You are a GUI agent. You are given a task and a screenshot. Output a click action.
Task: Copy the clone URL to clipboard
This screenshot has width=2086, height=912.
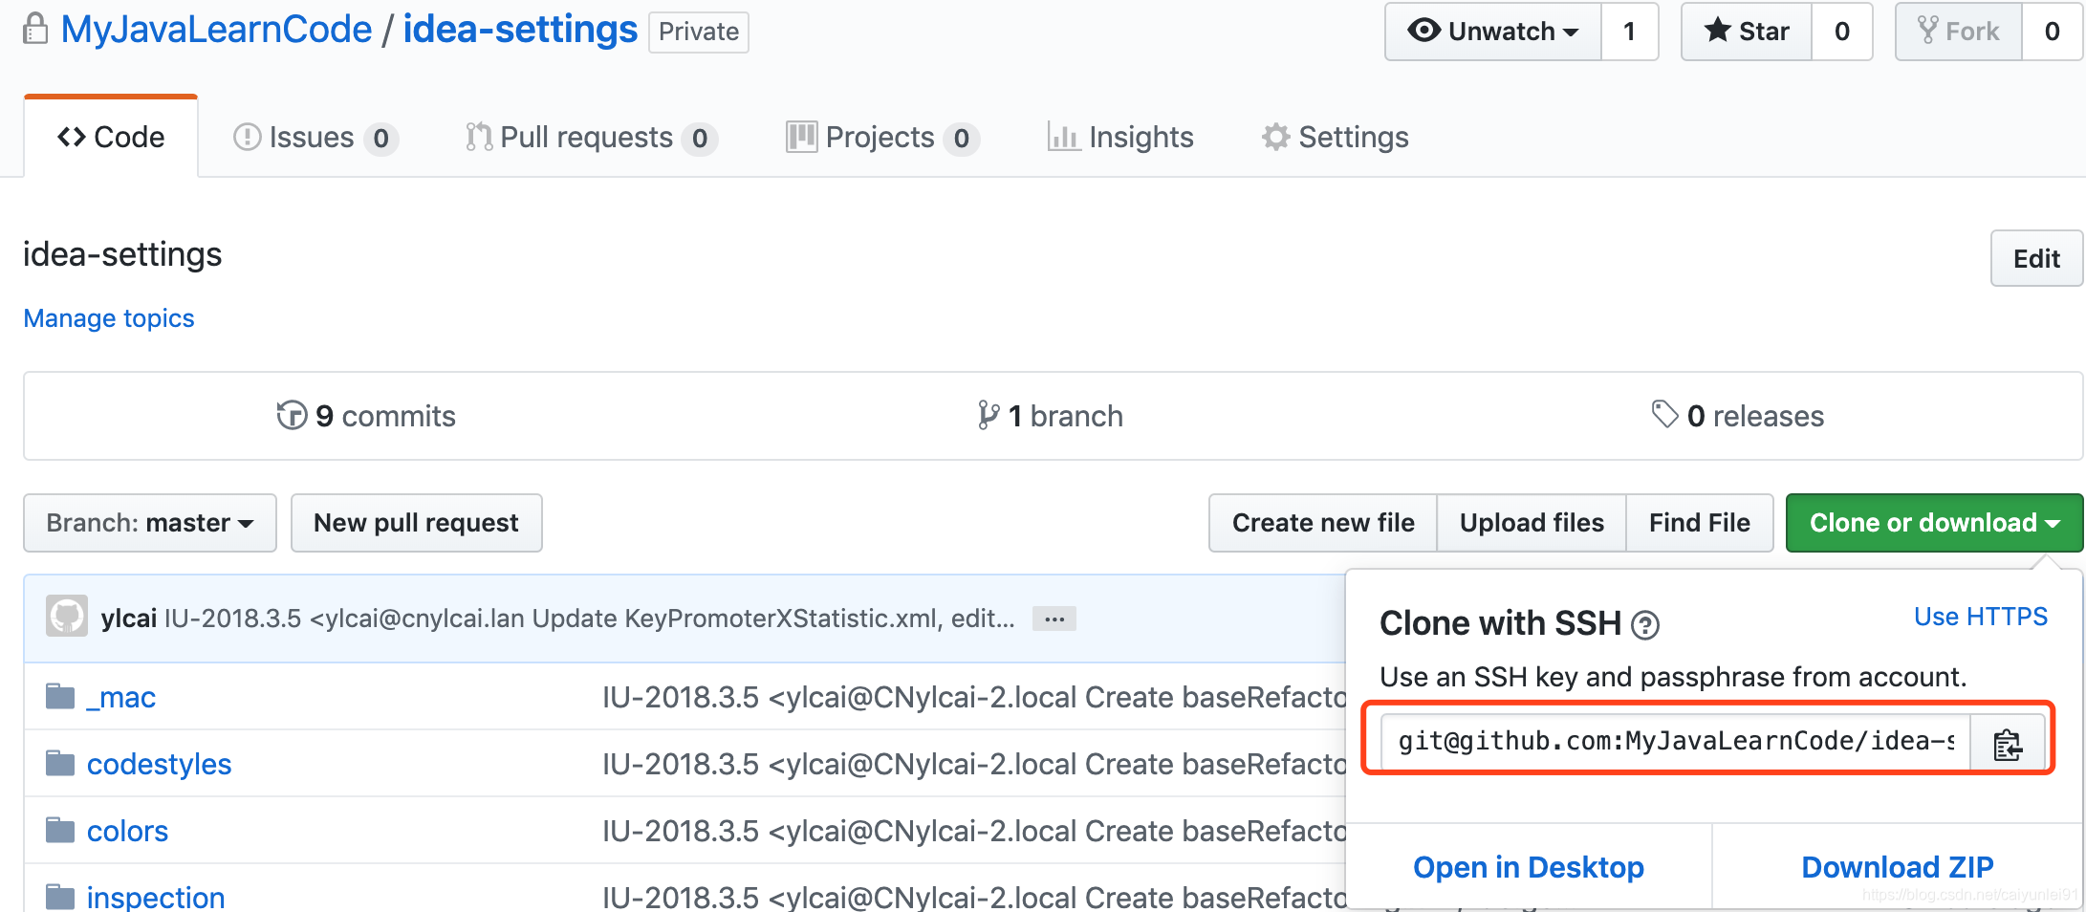click(x=2008, y=743)
